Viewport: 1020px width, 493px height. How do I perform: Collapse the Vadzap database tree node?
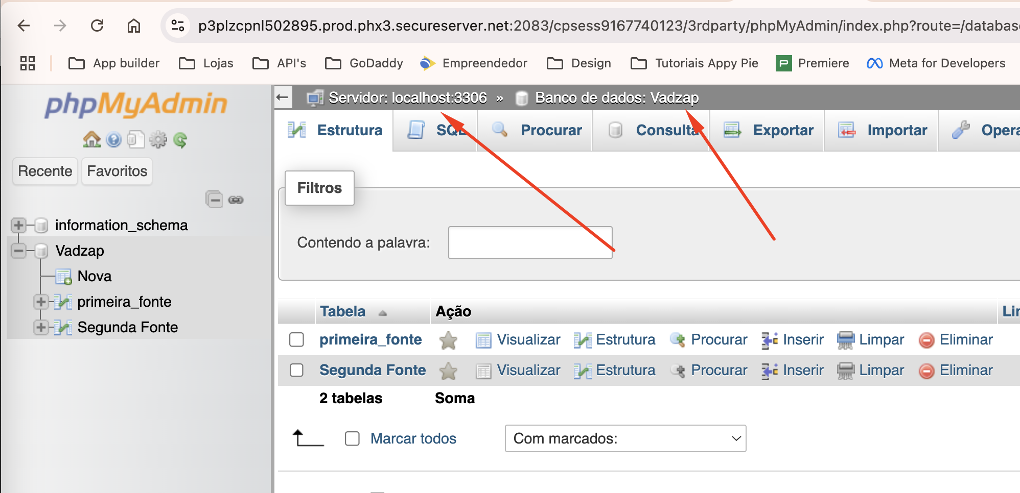tap(18, 251)
